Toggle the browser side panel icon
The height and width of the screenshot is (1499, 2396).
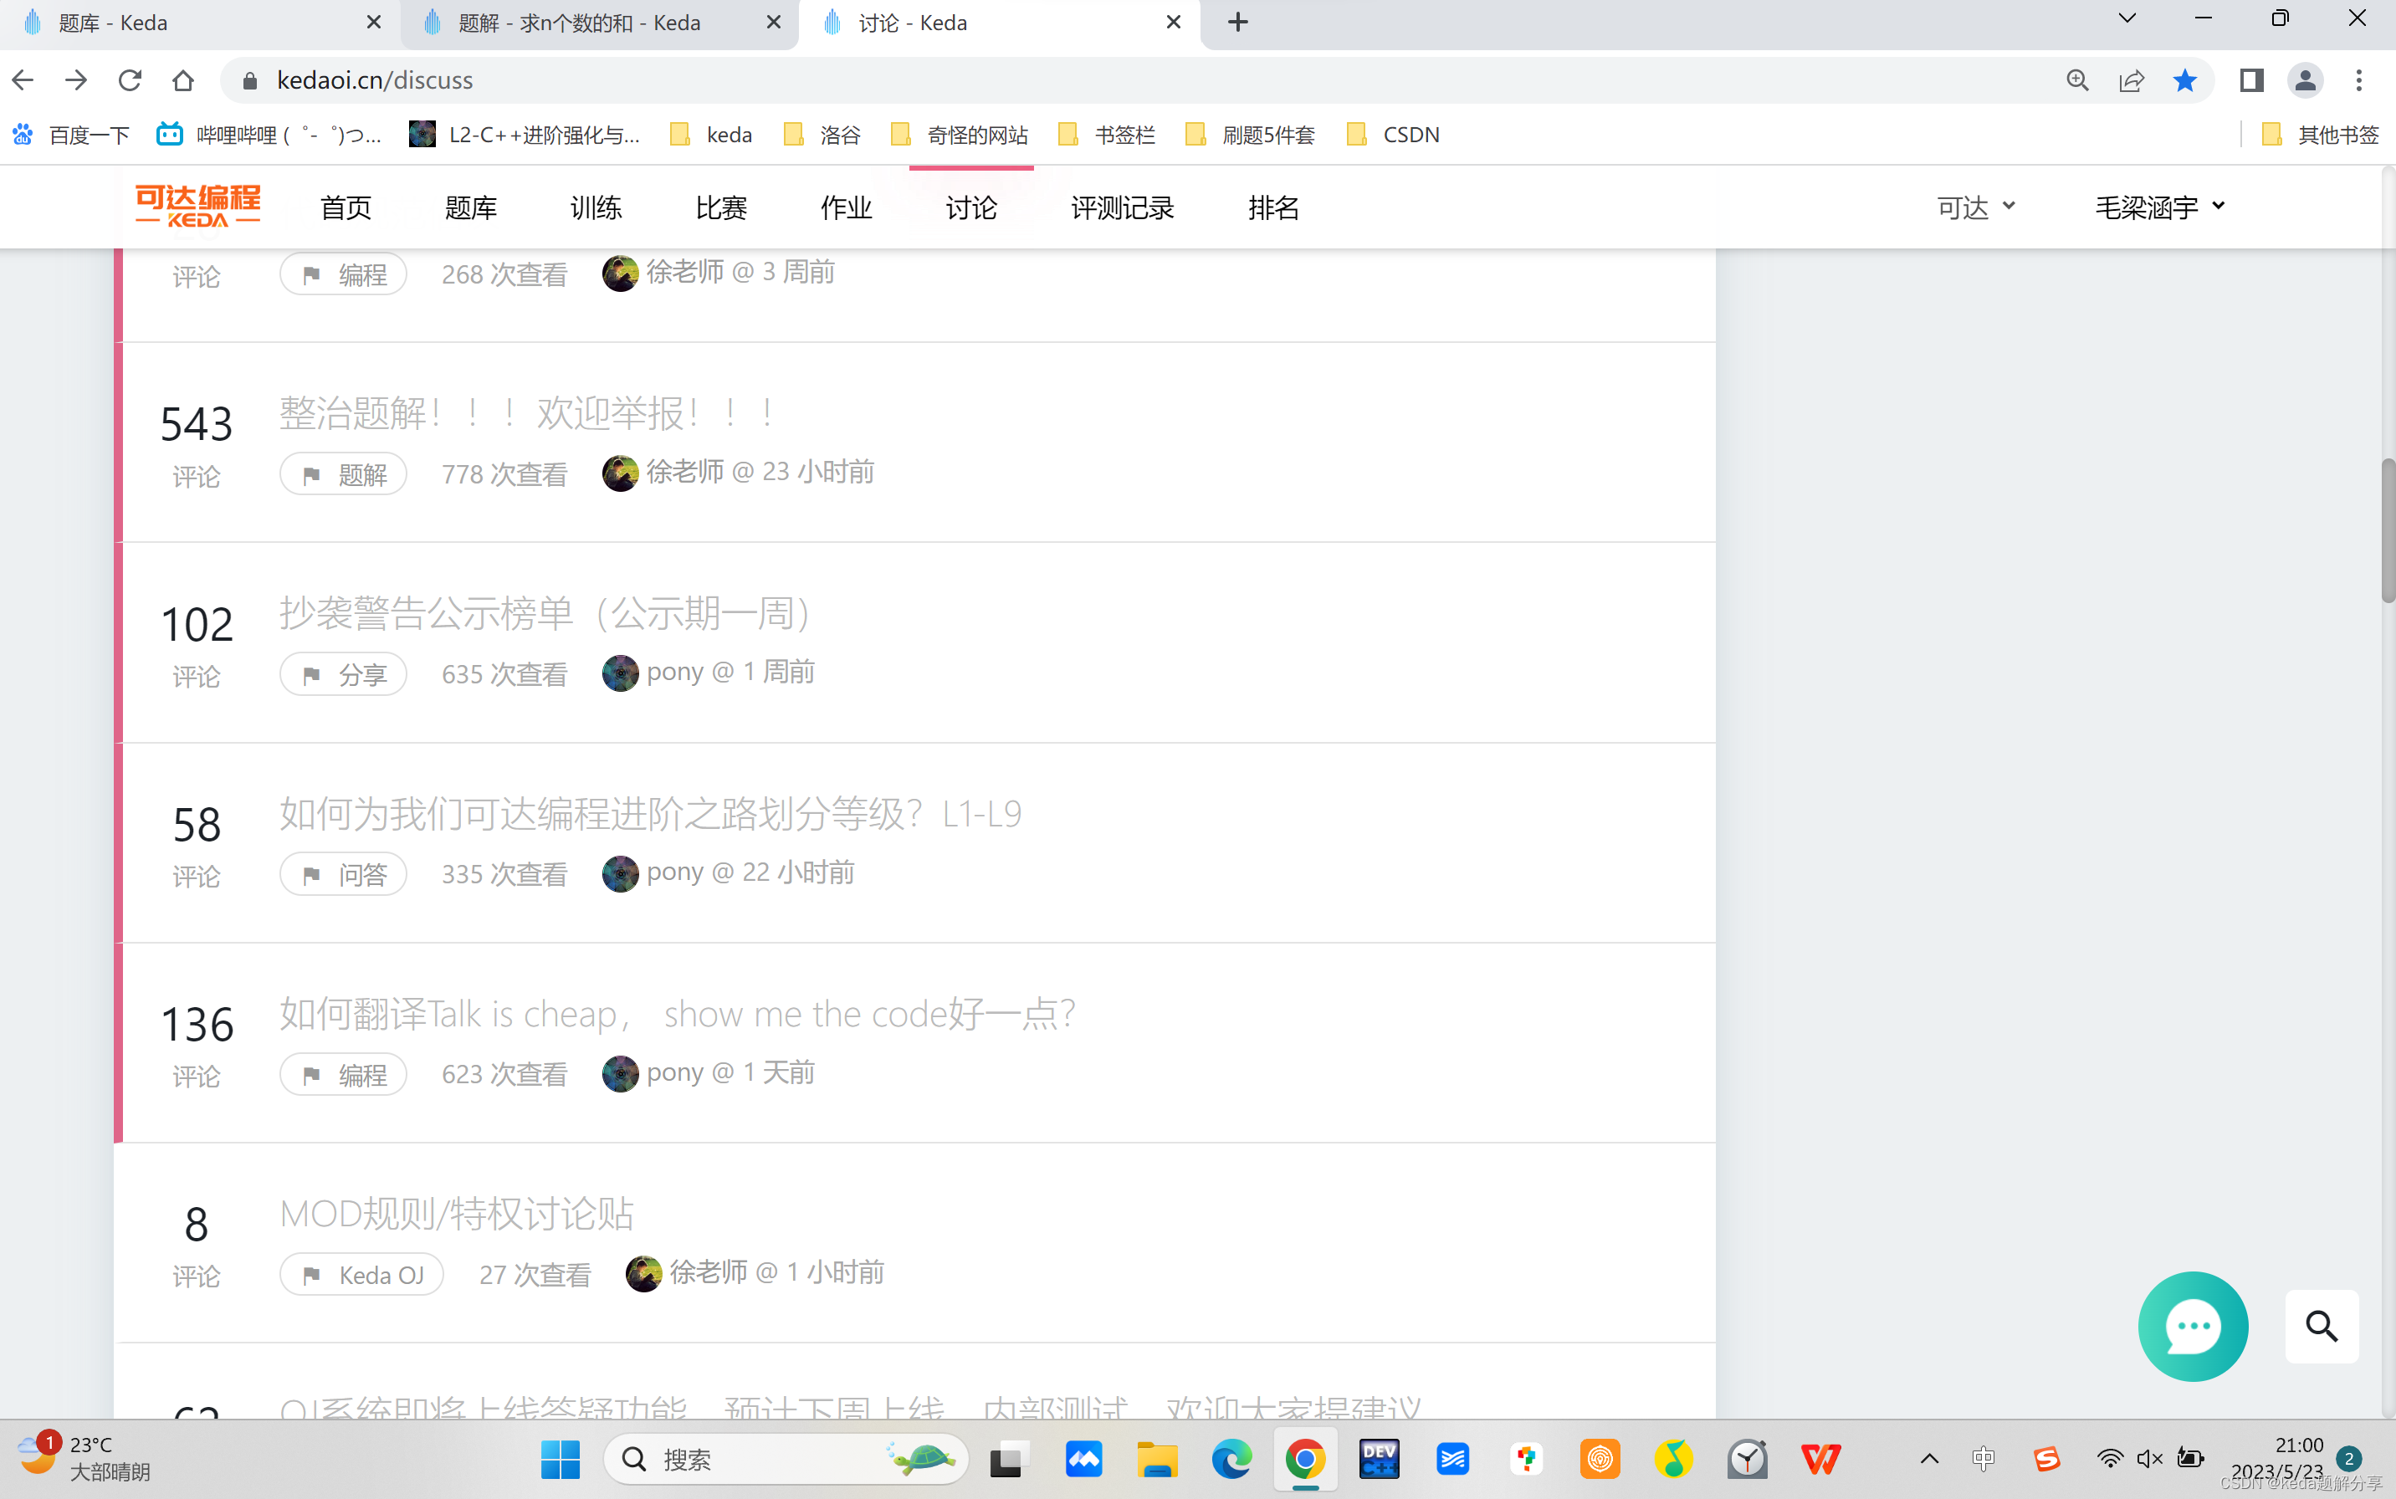tap(2250, 80)
